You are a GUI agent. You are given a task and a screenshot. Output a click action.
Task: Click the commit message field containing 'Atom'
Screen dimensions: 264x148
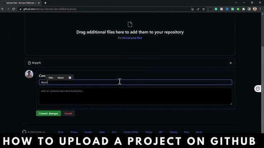[x=136, y=82]
